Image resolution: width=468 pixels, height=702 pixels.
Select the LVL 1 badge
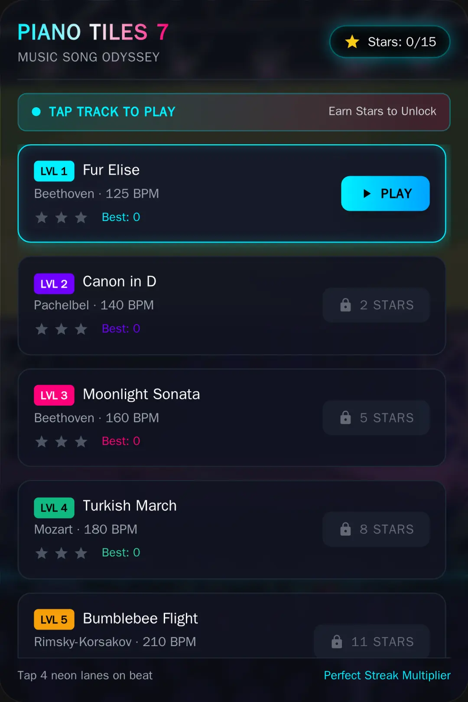click(x=54, y=171)
